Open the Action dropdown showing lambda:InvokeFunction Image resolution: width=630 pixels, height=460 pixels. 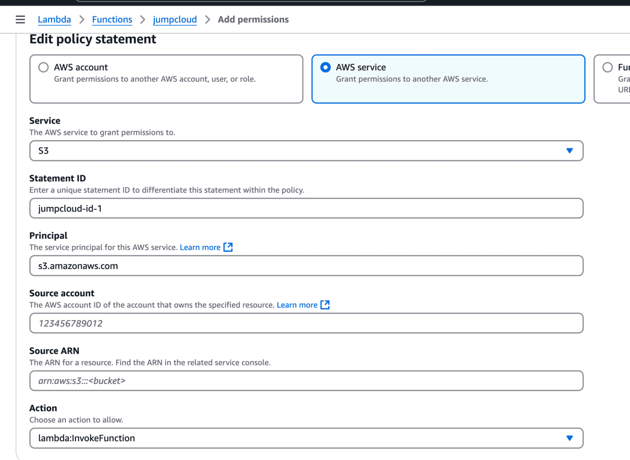point(306,438)
